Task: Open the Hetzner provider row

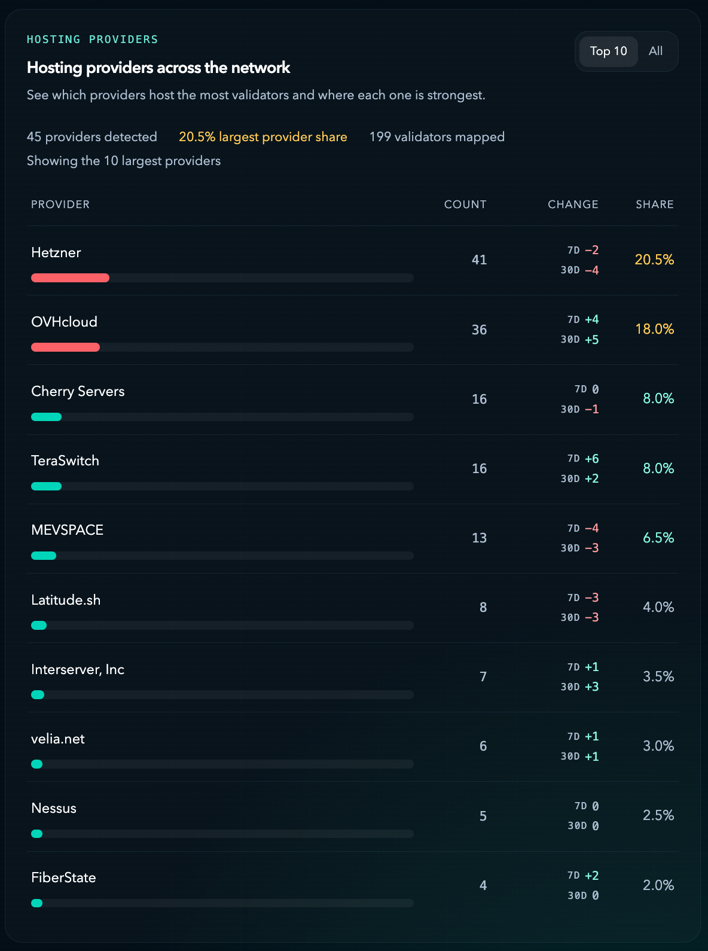Action: [56, 252]
